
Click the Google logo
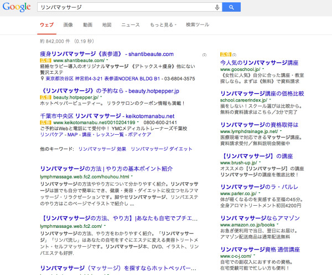pyautogui.click(x=17, y=7)
